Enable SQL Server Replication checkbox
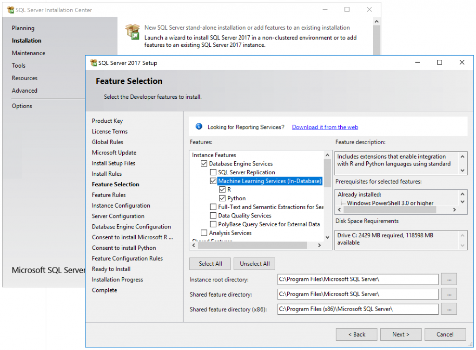 [x=213, y=172]
